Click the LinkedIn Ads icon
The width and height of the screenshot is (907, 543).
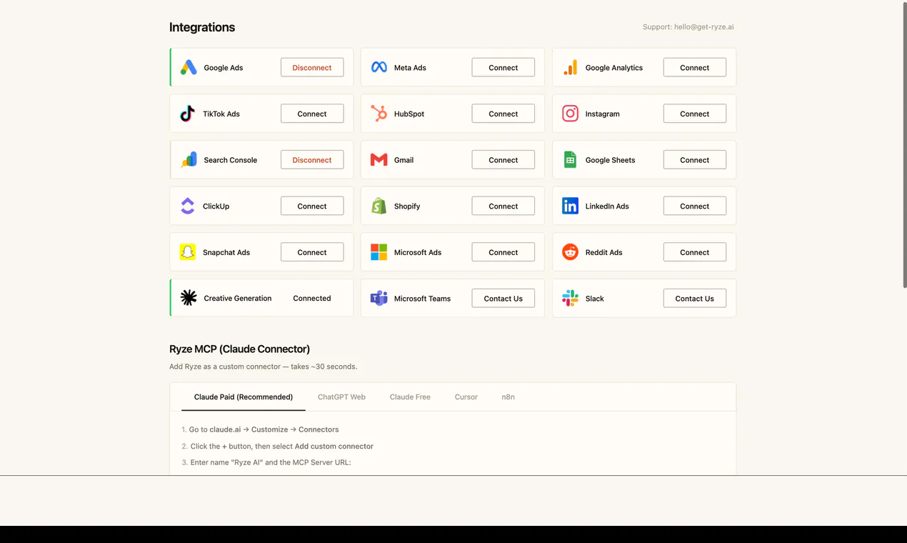[x=570, y=206]
